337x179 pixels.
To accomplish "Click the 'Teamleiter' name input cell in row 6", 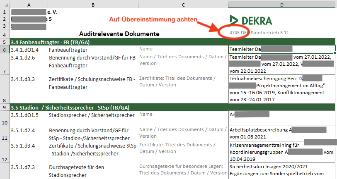I will tap(282, 49).
